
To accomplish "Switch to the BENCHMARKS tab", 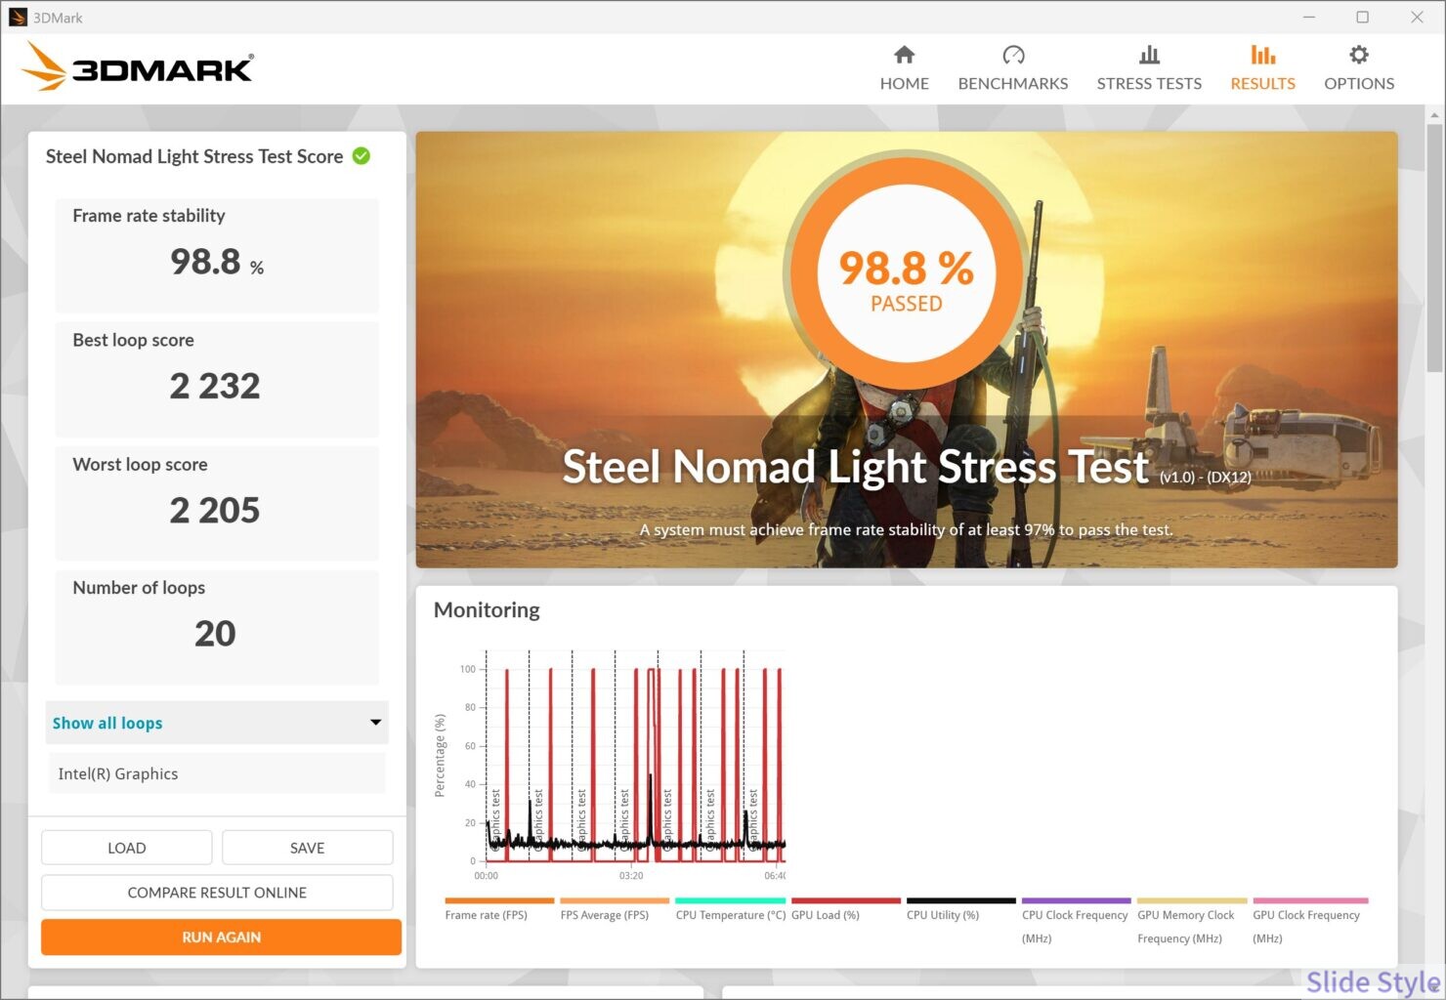I will (x=1013, y=84).
